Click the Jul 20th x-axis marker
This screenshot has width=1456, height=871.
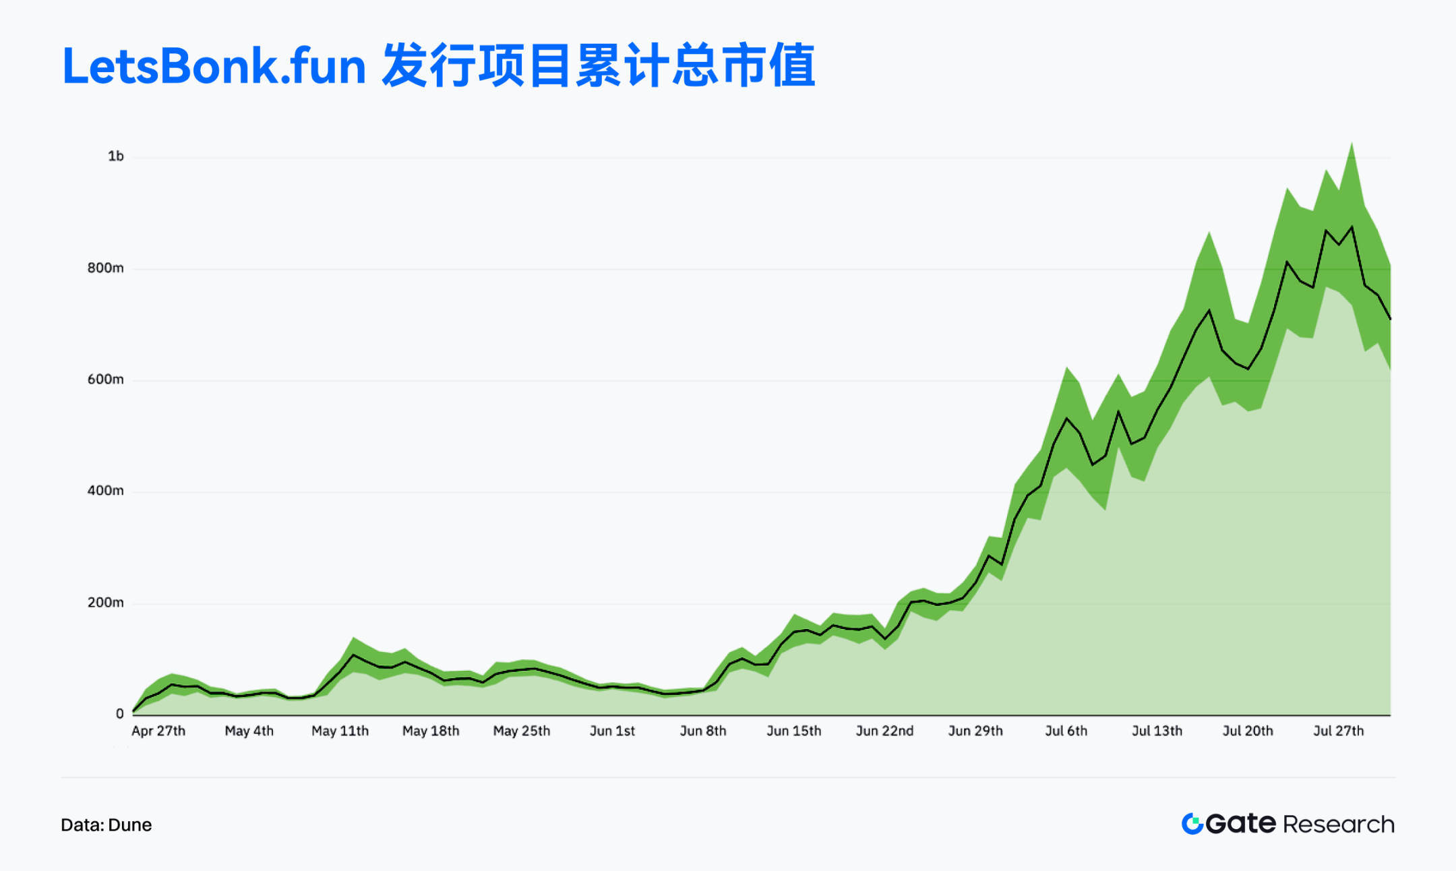1248,731
